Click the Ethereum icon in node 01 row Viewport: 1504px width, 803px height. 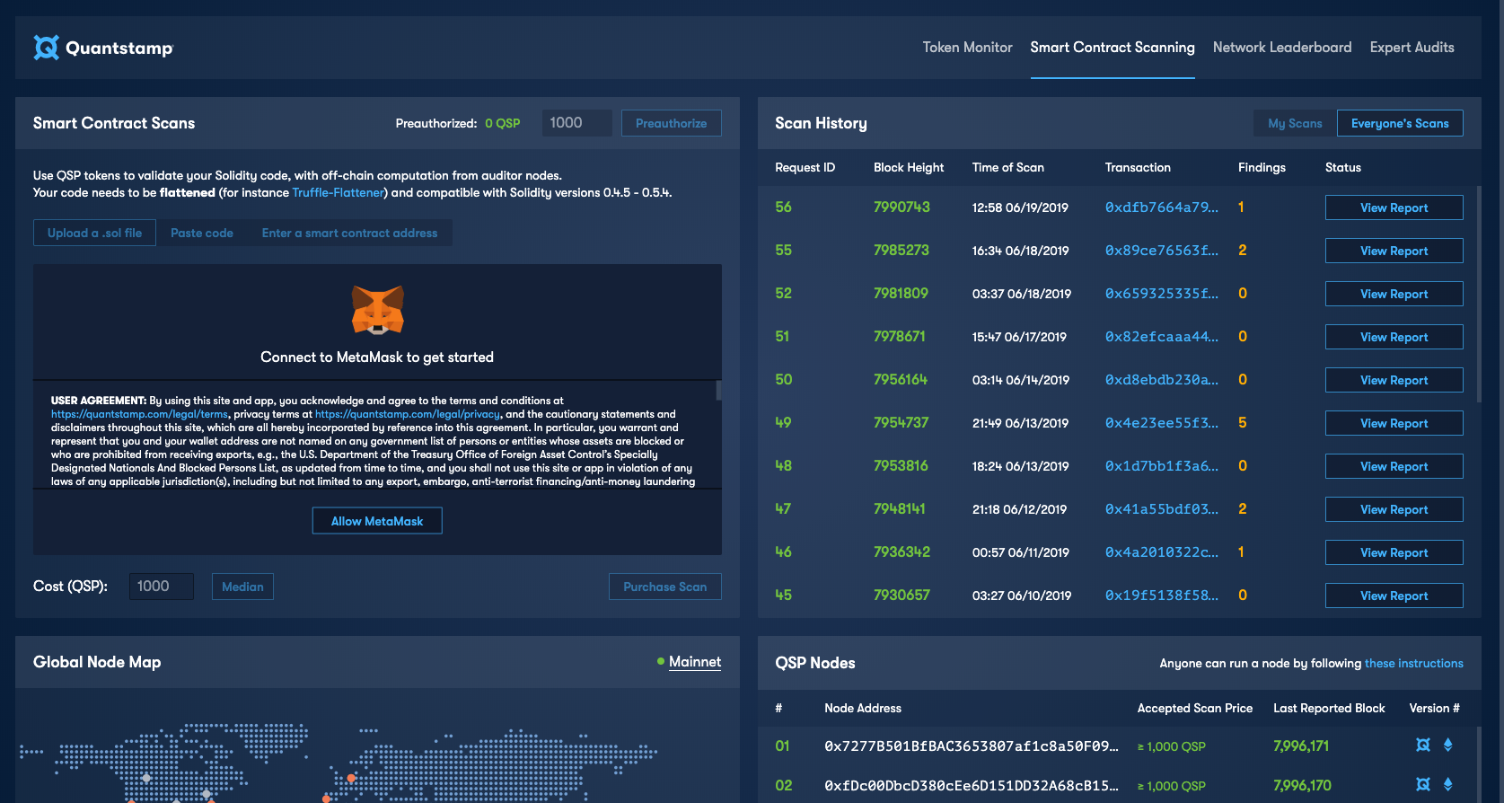tap(1447, 745)
